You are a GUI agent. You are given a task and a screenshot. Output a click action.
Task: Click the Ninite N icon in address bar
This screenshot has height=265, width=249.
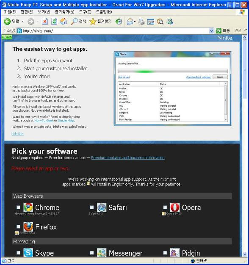19,31
